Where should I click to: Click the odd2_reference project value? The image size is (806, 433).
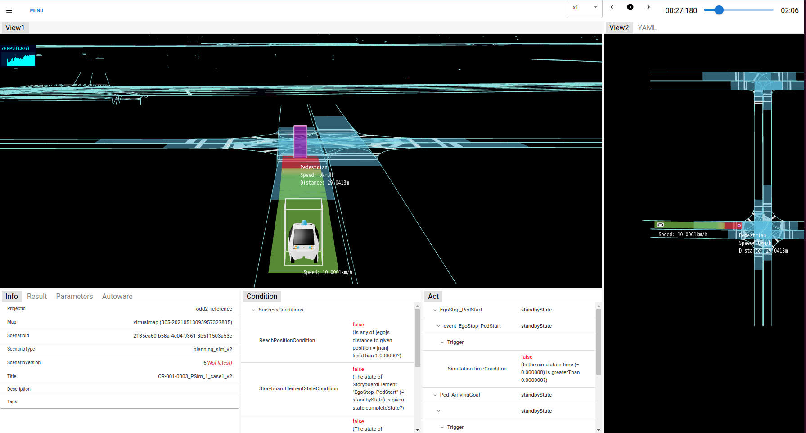tap(214, 309)
